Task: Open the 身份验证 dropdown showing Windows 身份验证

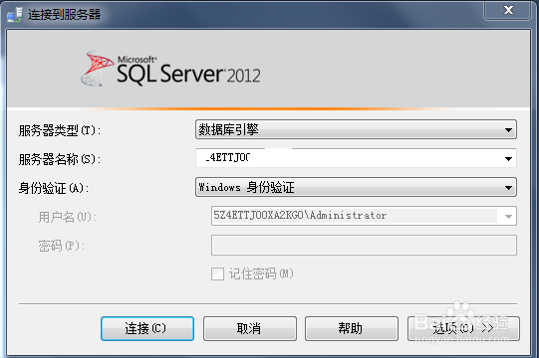Action: (356, 187)
